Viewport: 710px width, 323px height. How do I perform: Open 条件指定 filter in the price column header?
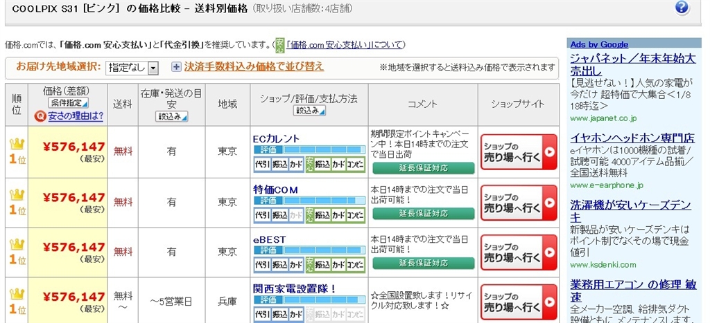tap(69, 102)
